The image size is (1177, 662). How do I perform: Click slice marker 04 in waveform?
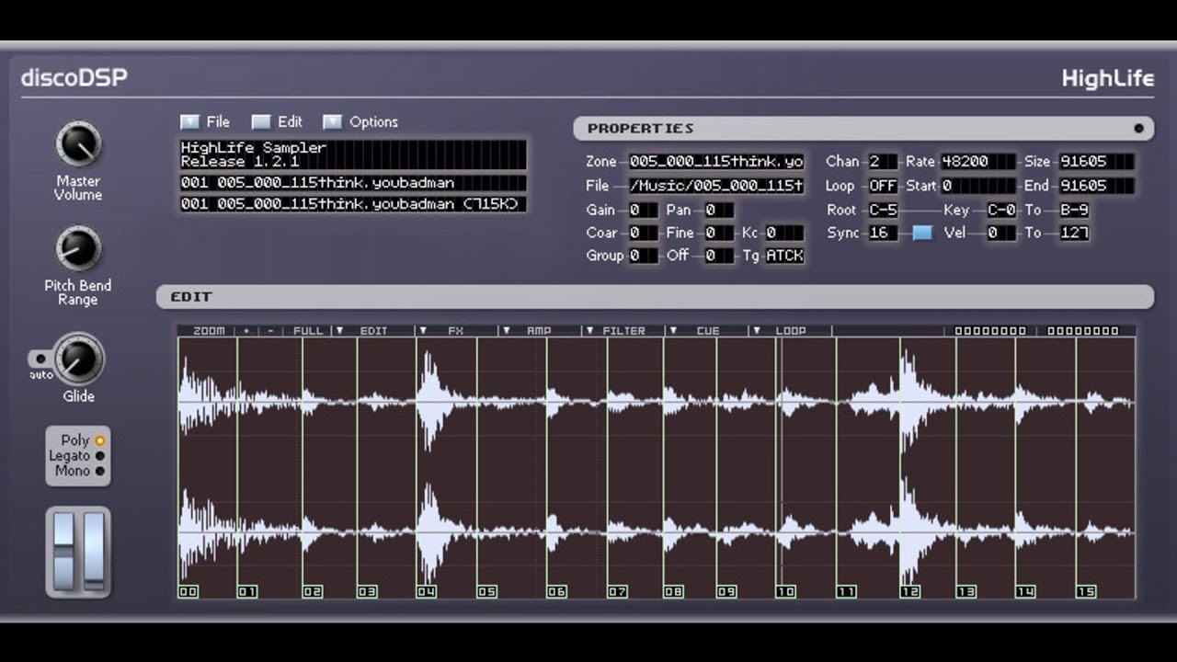click(x=427, y=591)
